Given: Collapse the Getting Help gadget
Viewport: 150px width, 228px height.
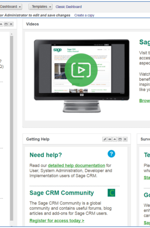Looking at the screenshot, I should (115, 139).
